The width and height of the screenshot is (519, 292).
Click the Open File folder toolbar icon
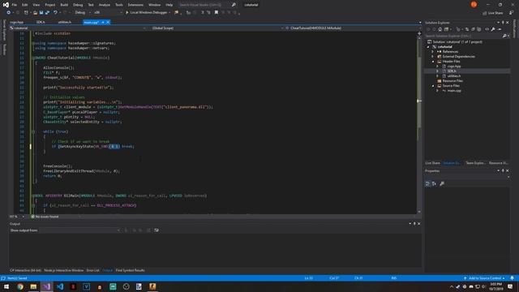[35, 13]
